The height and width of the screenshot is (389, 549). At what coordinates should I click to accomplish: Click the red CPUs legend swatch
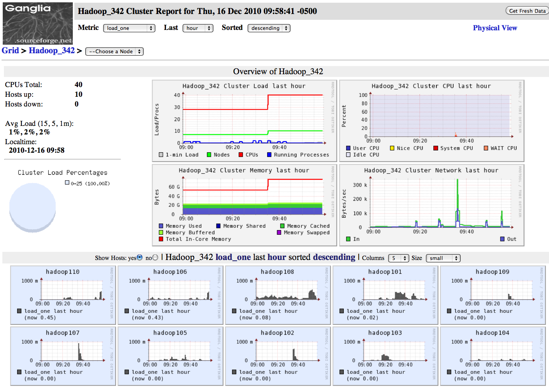[241, 155]
